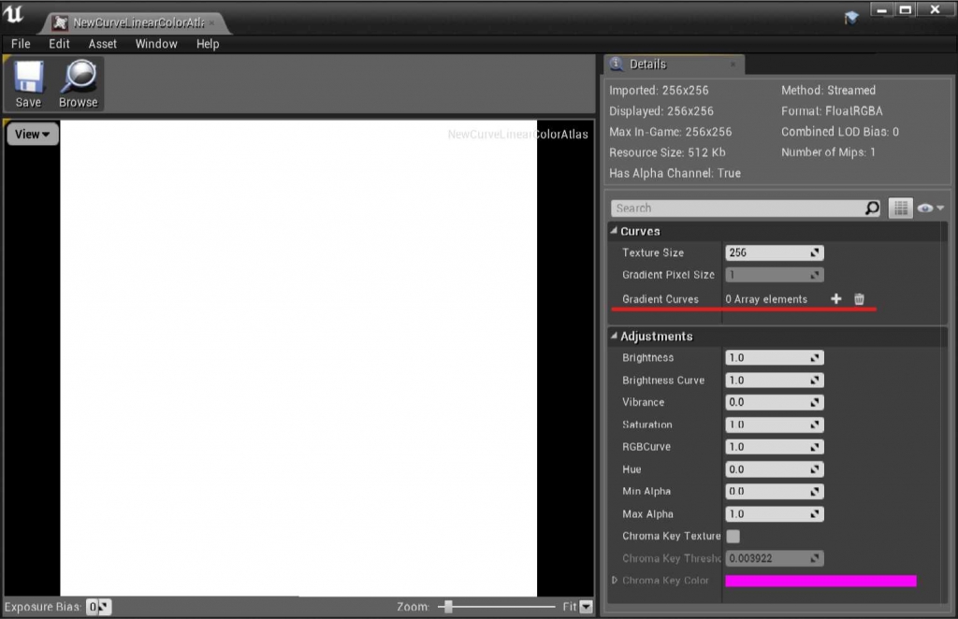
Task: Click the Brightness value field
Action: tap(774, 358)
